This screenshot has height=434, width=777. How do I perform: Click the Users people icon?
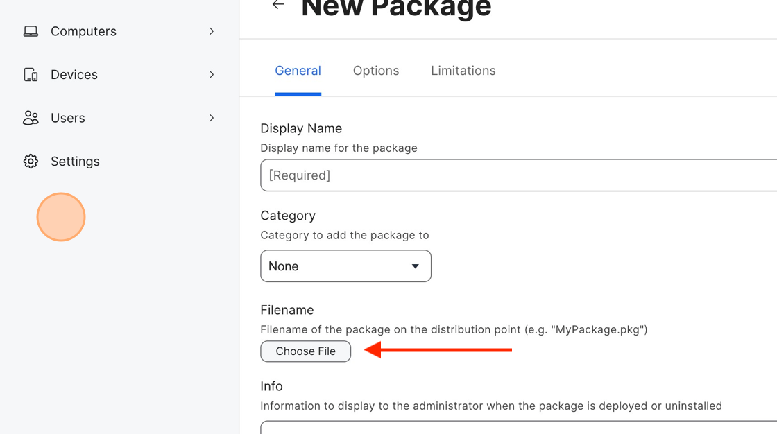tap(31, 118)
